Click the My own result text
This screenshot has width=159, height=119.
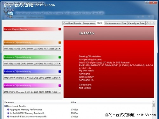tap(86, 70)
